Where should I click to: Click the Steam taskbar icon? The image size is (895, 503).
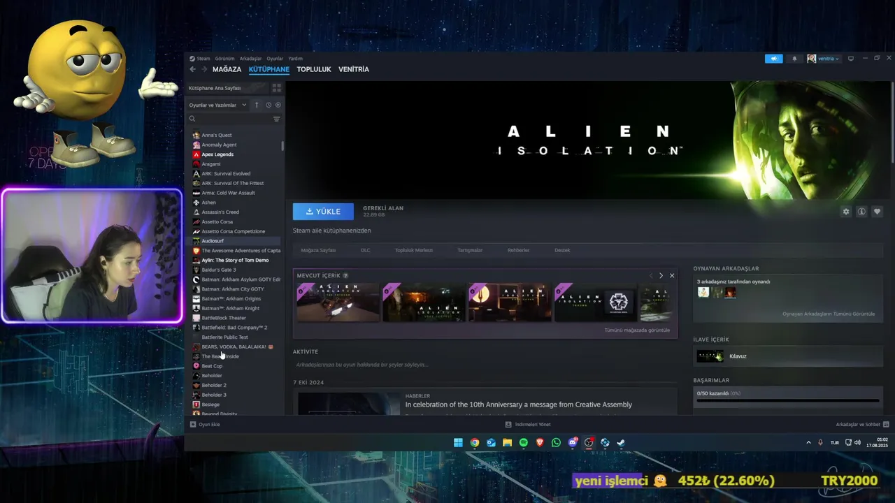pyautogui.click(x=621, y=442)
